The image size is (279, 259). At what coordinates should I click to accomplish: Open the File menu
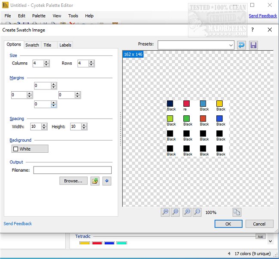click(x=8, y=15)
